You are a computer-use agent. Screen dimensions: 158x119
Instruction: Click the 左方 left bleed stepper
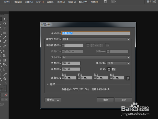click(x=95, y=78)
